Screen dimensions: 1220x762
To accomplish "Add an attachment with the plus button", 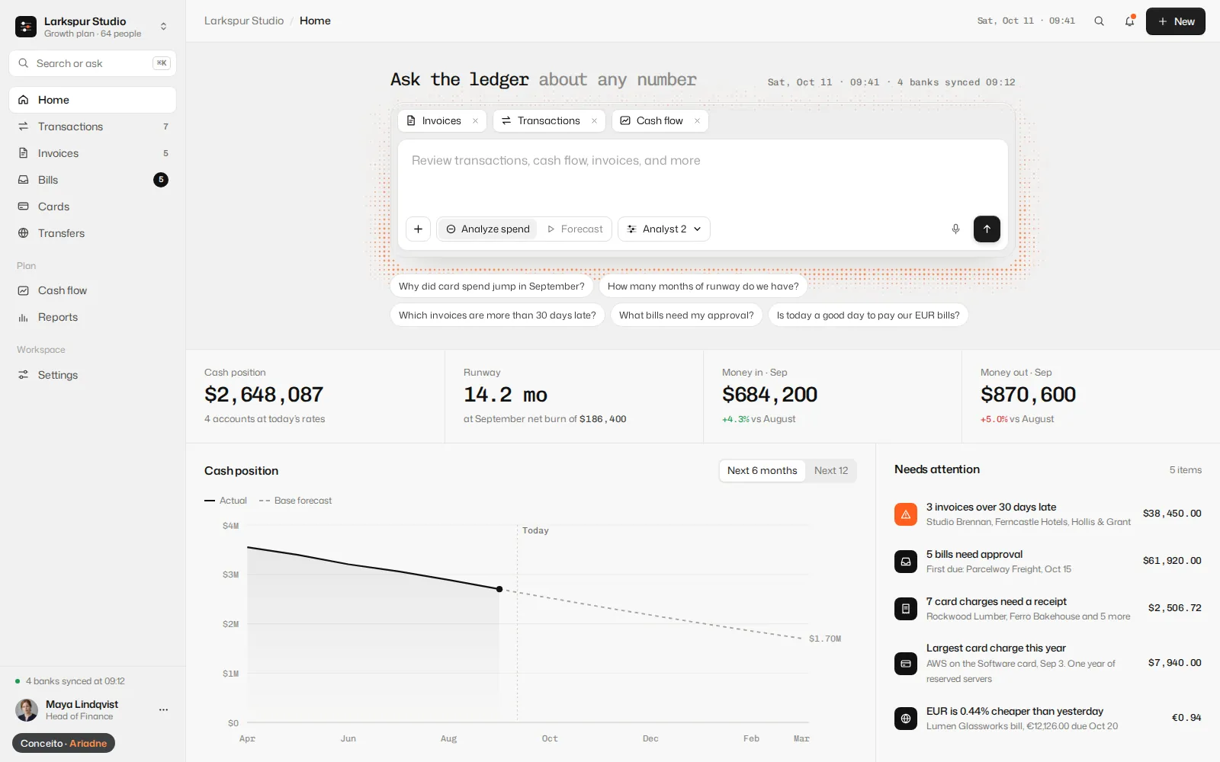I will [418, 229].
